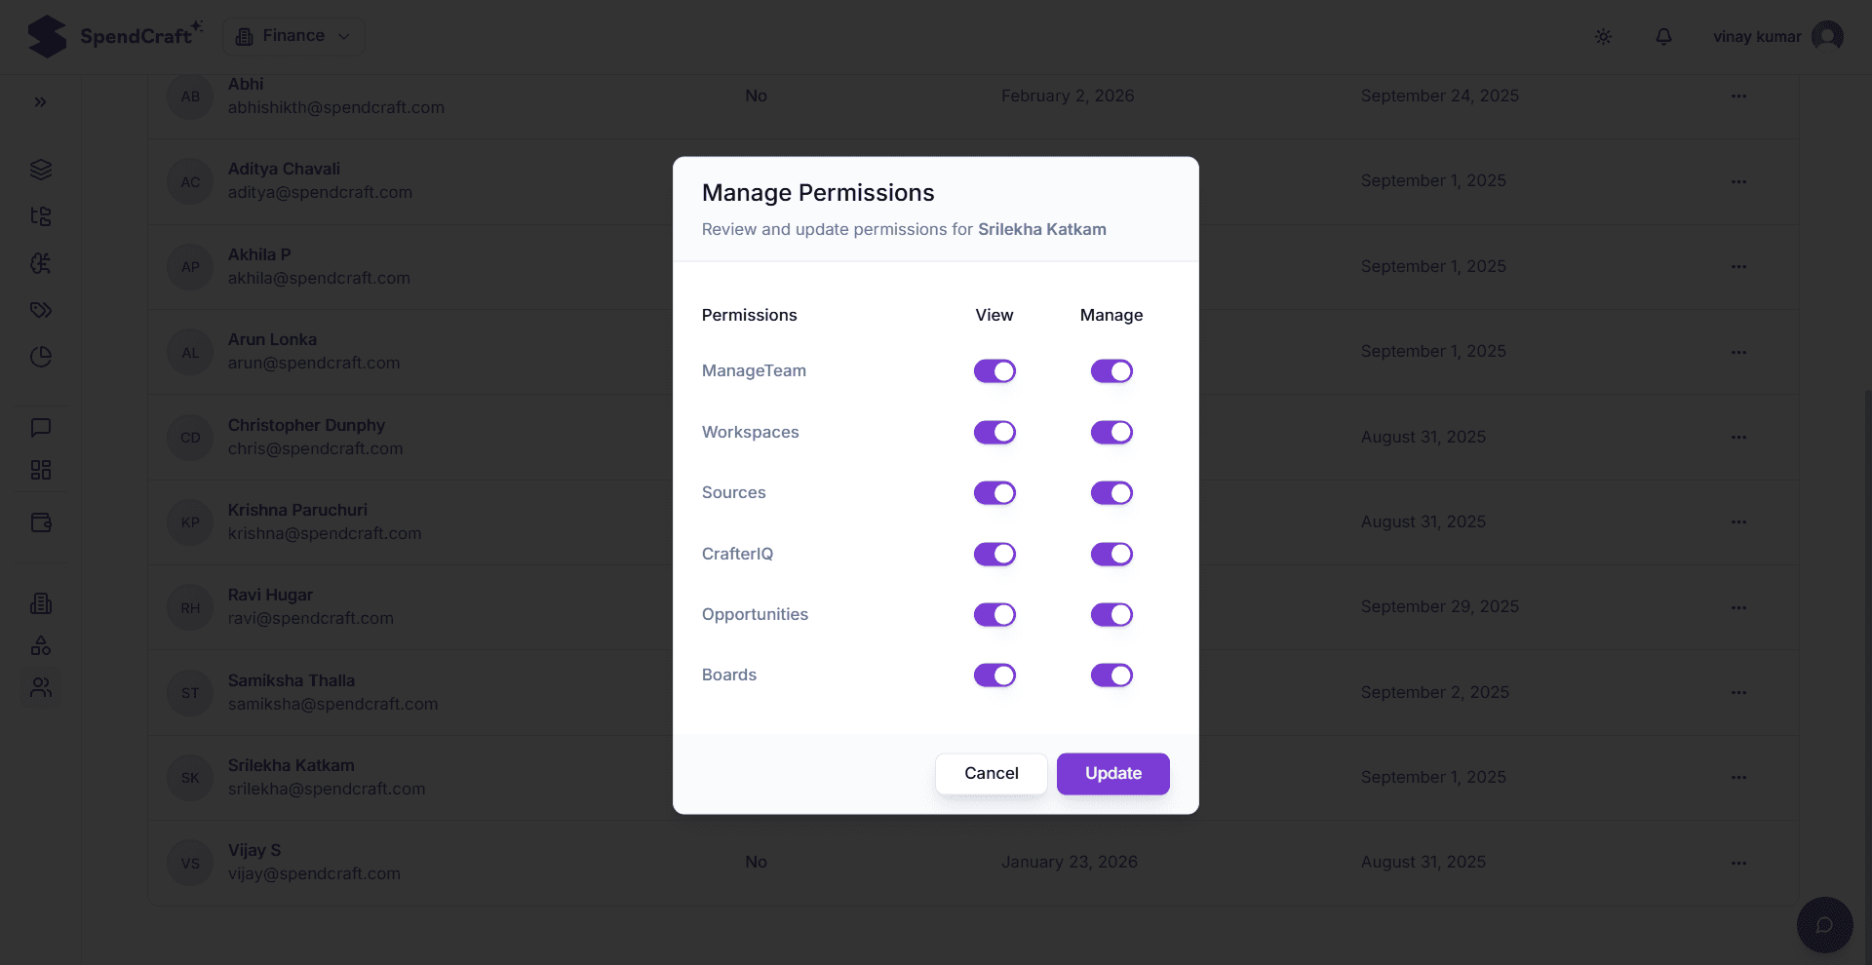Click the Update button
This screenshot has width=1872, height=965.
click(x=1112, y=773)
